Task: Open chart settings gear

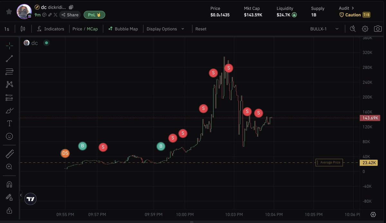Action: click(x=365, y=29)
